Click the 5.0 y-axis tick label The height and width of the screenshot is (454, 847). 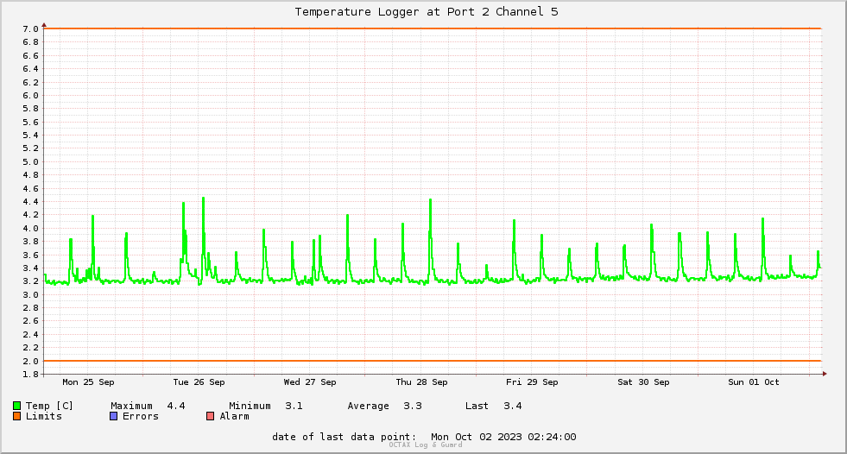tap(31, 161)
